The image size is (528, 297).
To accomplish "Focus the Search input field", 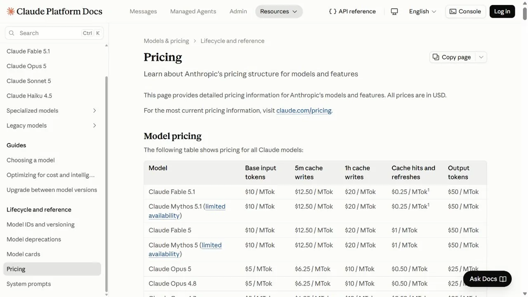I will (x=54, y=33).
